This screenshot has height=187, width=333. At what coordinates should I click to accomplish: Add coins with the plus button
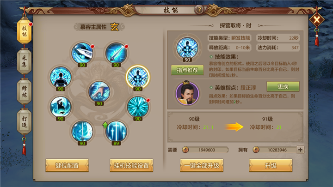pyautogui.click(x=300, y=150)
